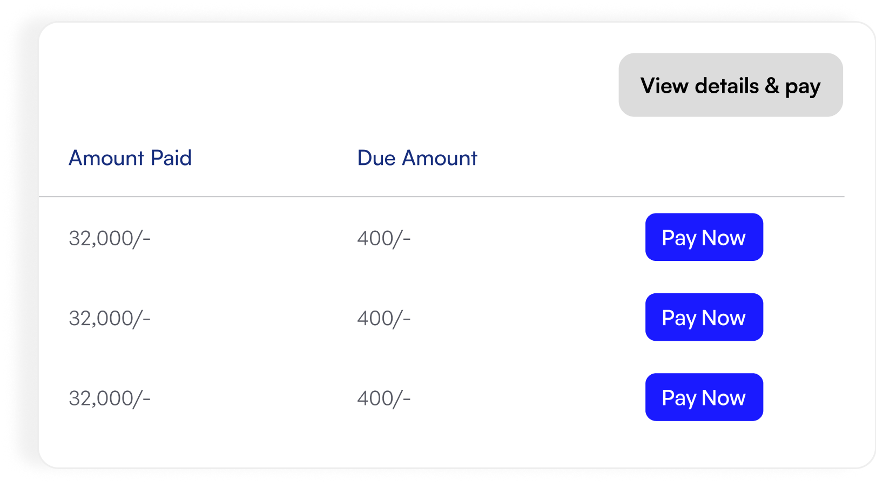Select the Amount Paid column header
Image resolution: width=876 pixels, height=482 pixels.
130,158
